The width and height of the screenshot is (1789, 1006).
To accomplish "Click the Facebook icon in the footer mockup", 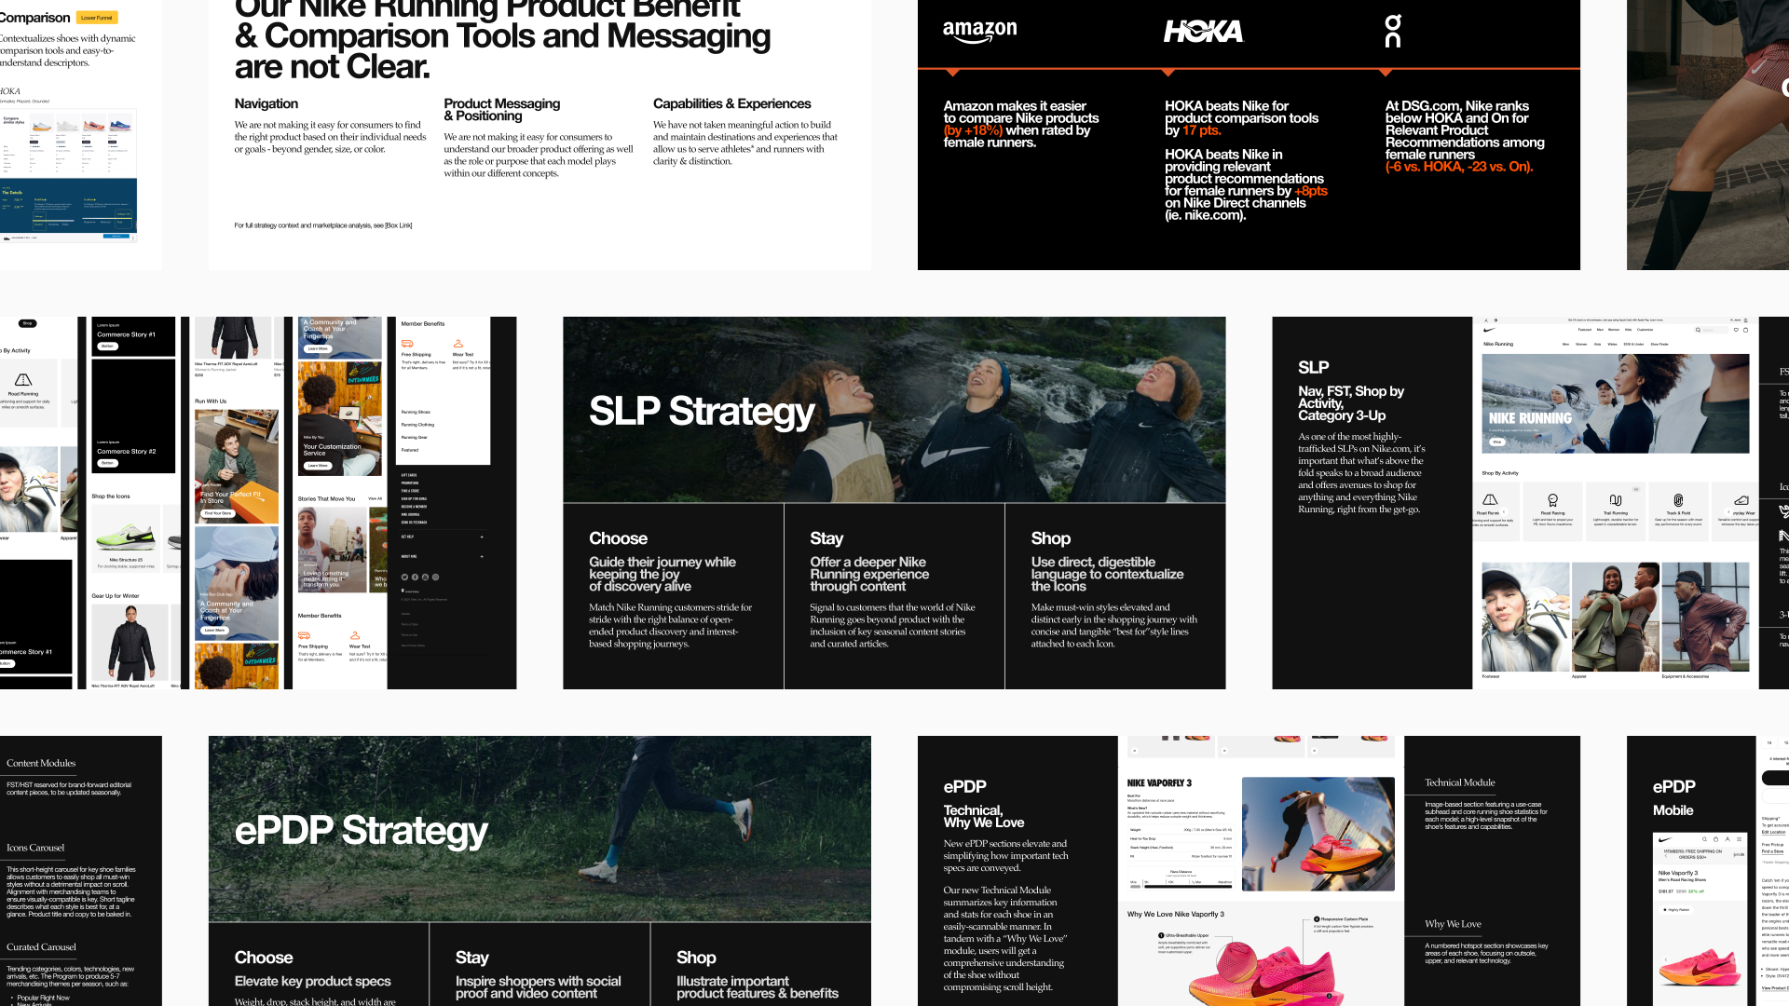I will [415, 578].
